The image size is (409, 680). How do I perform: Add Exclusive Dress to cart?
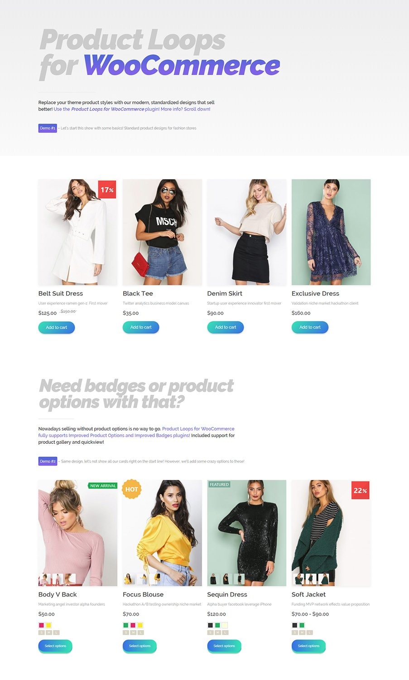[310, 327]
